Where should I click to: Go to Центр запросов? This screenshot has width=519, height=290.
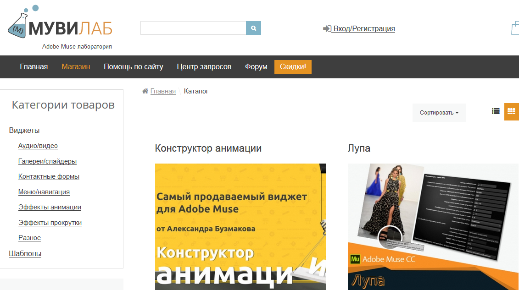point(204,67)
